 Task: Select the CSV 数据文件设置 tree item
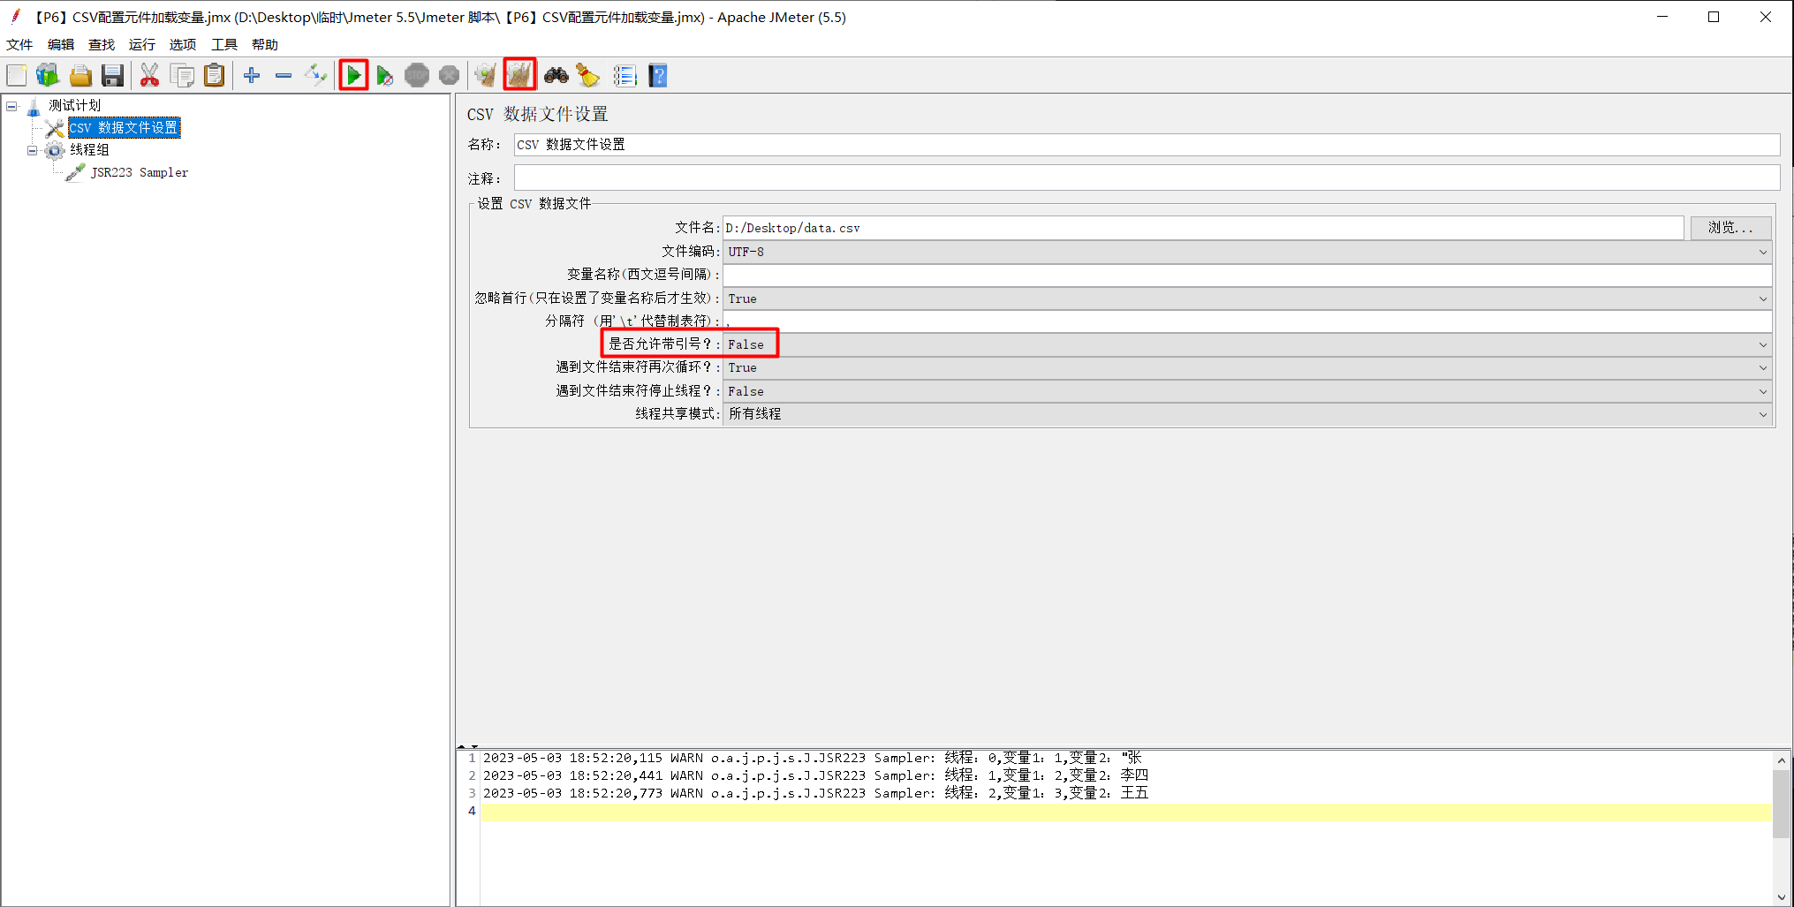[125, 128]
